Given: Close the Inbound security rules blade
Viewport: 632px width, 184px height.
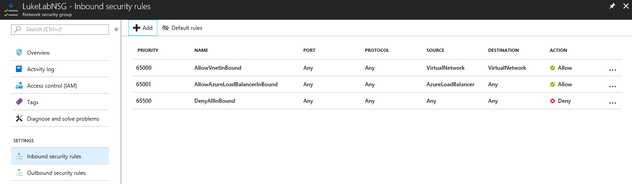Looking at the screenshot, I should click(x=625, y=6).
